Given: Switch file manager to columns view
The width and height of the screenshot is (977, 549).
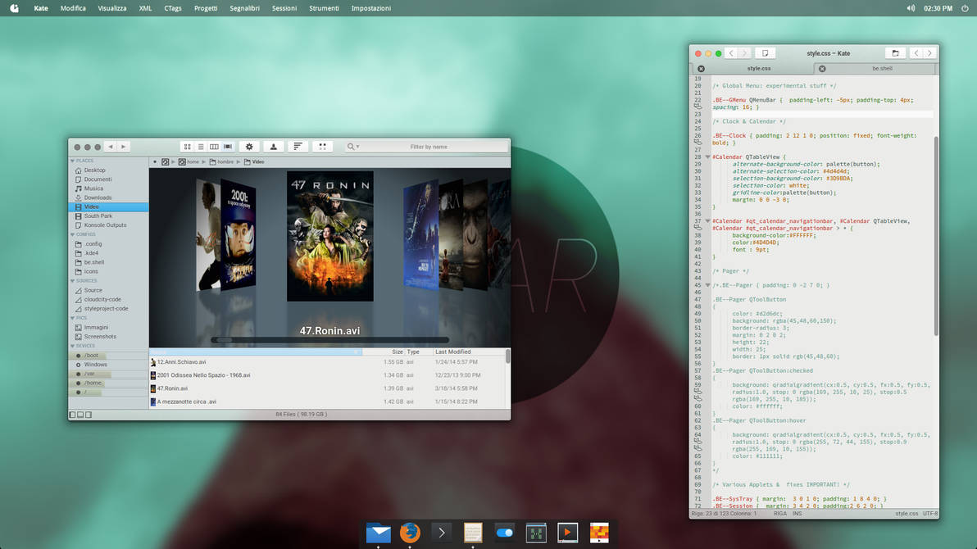Looking at the screenshot, I should 214,147.
